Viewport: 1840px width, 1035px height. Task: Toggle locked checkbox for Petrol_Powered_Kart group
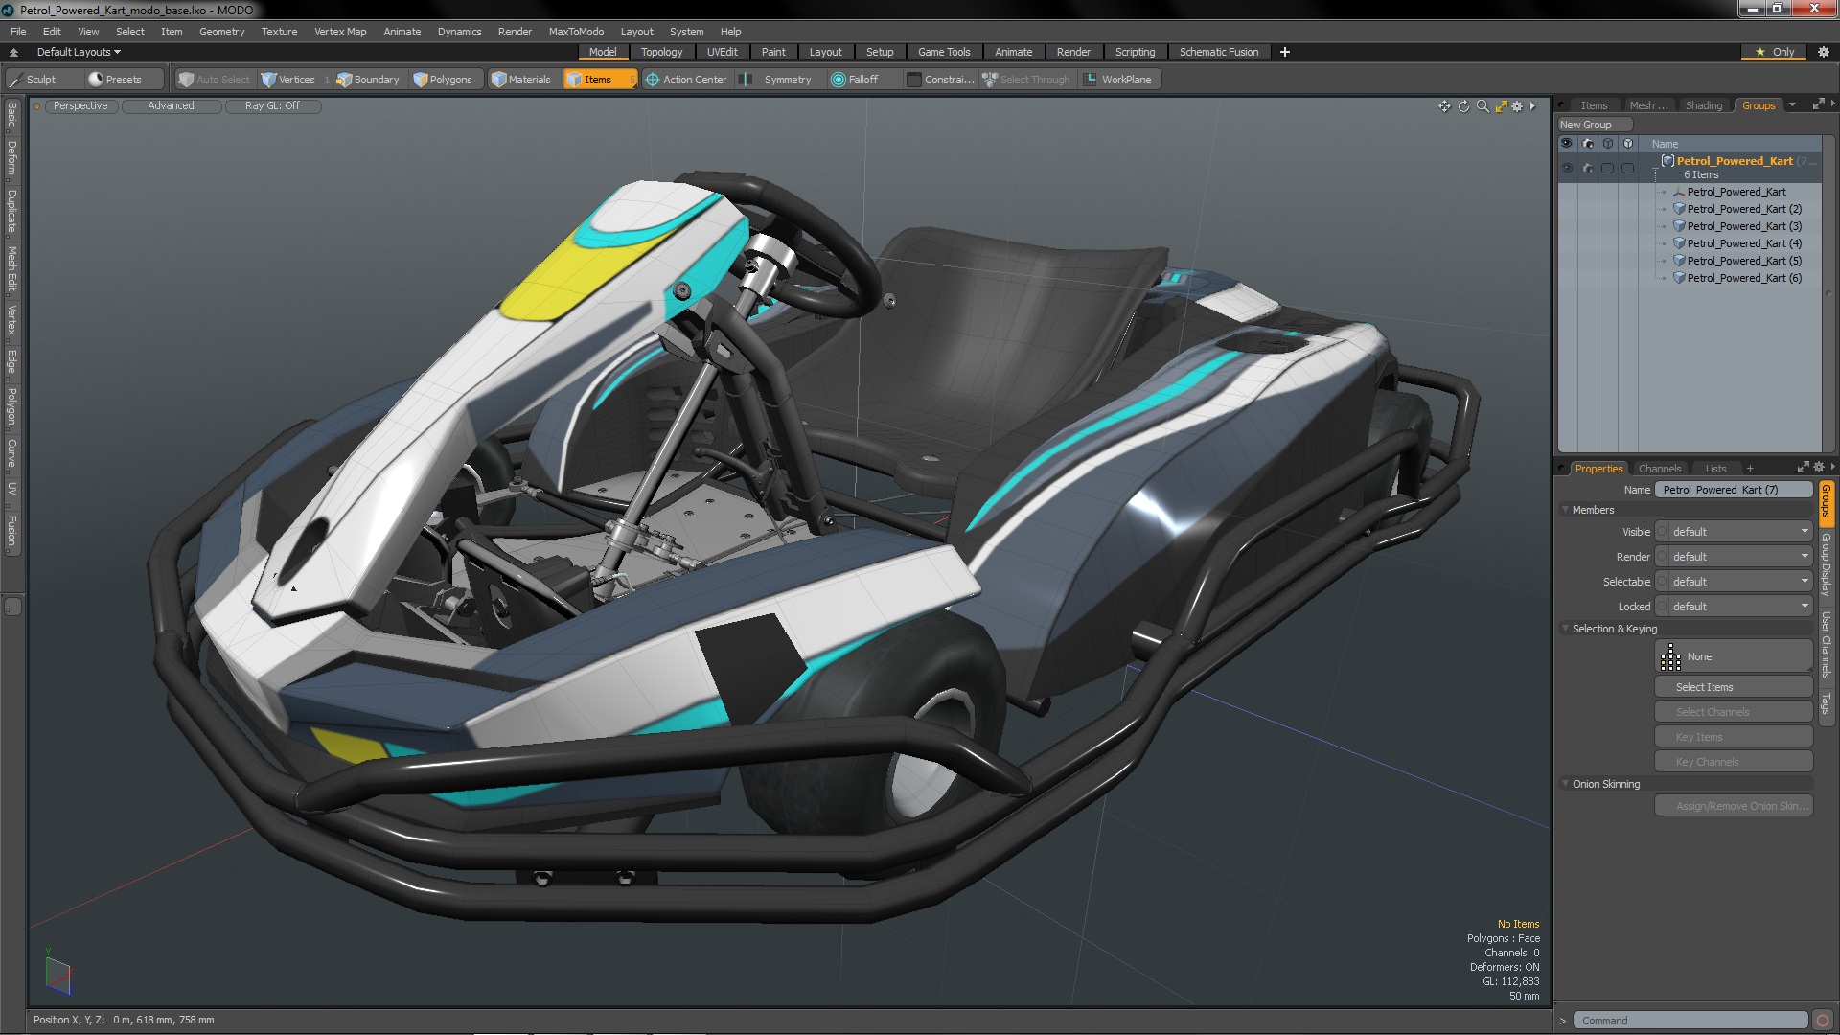[1628, 168]
